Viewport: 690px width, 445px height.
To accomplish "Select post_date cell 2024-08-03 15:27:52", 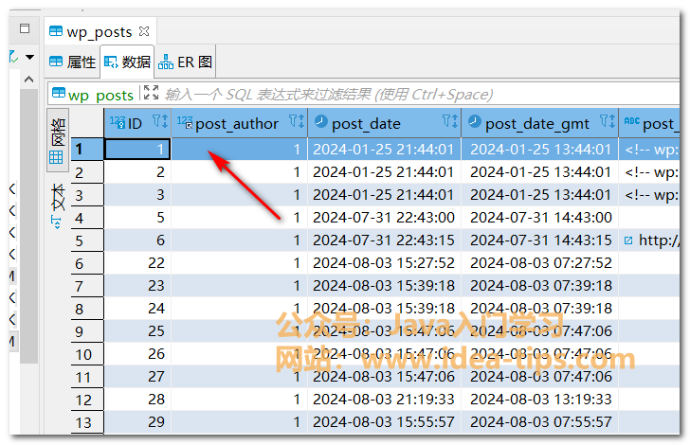I will click(x=384, y=263).
